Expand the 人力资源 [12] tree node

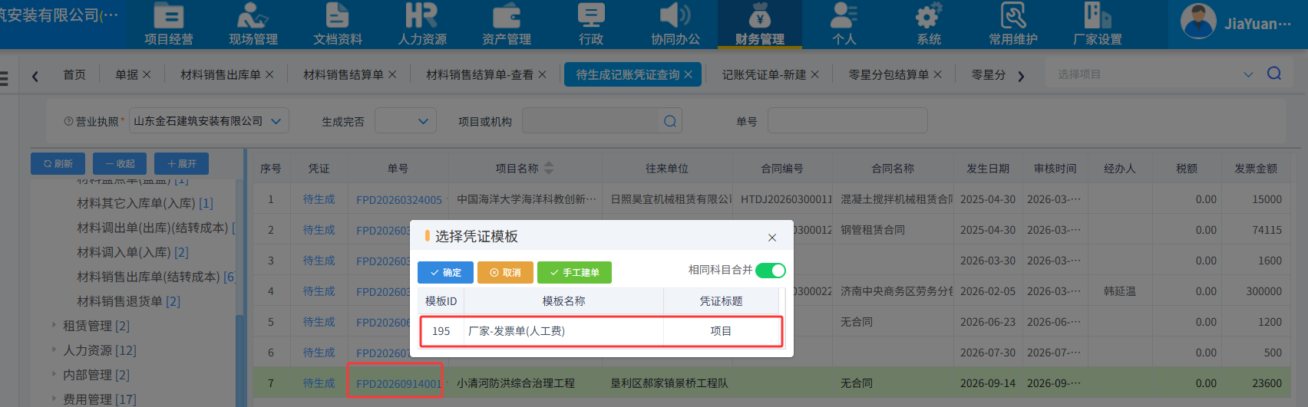(54, 350)
